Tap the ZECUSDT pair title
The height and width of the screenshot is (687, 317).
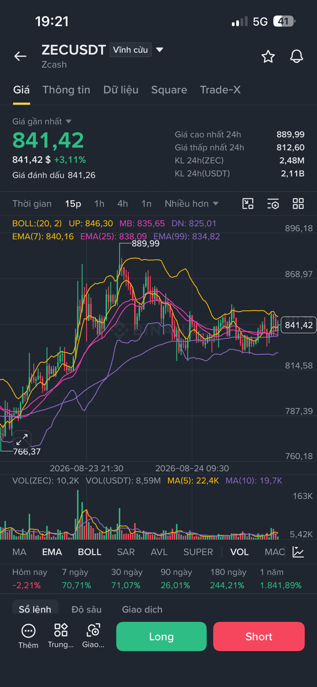click(74, 50)
